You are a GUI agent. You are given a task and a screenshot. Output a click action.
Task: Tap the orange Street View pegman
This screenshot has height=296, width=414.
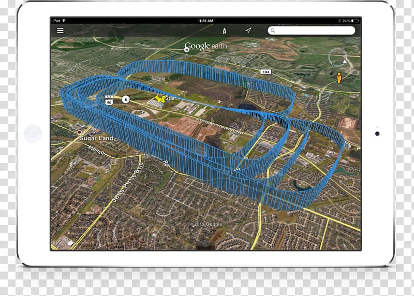[339, 78]
